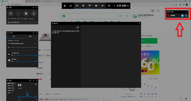Close the Capture widget
The width and height of the screenshot is (191, 101).
pyautogui.click(x=37, y=7)
